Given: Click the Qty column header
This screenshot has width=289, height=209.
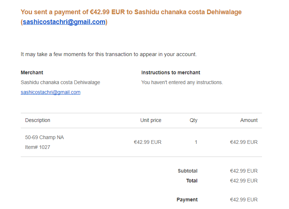Looking at the screenshot, I should pos(194,120).
